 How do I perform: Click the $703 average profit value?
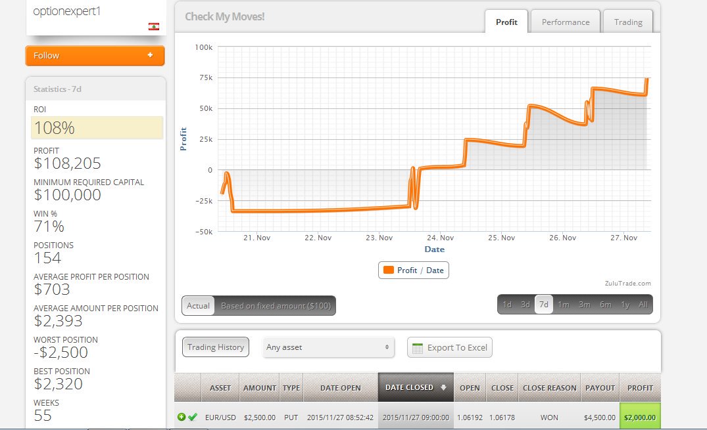tap(52, 289)
